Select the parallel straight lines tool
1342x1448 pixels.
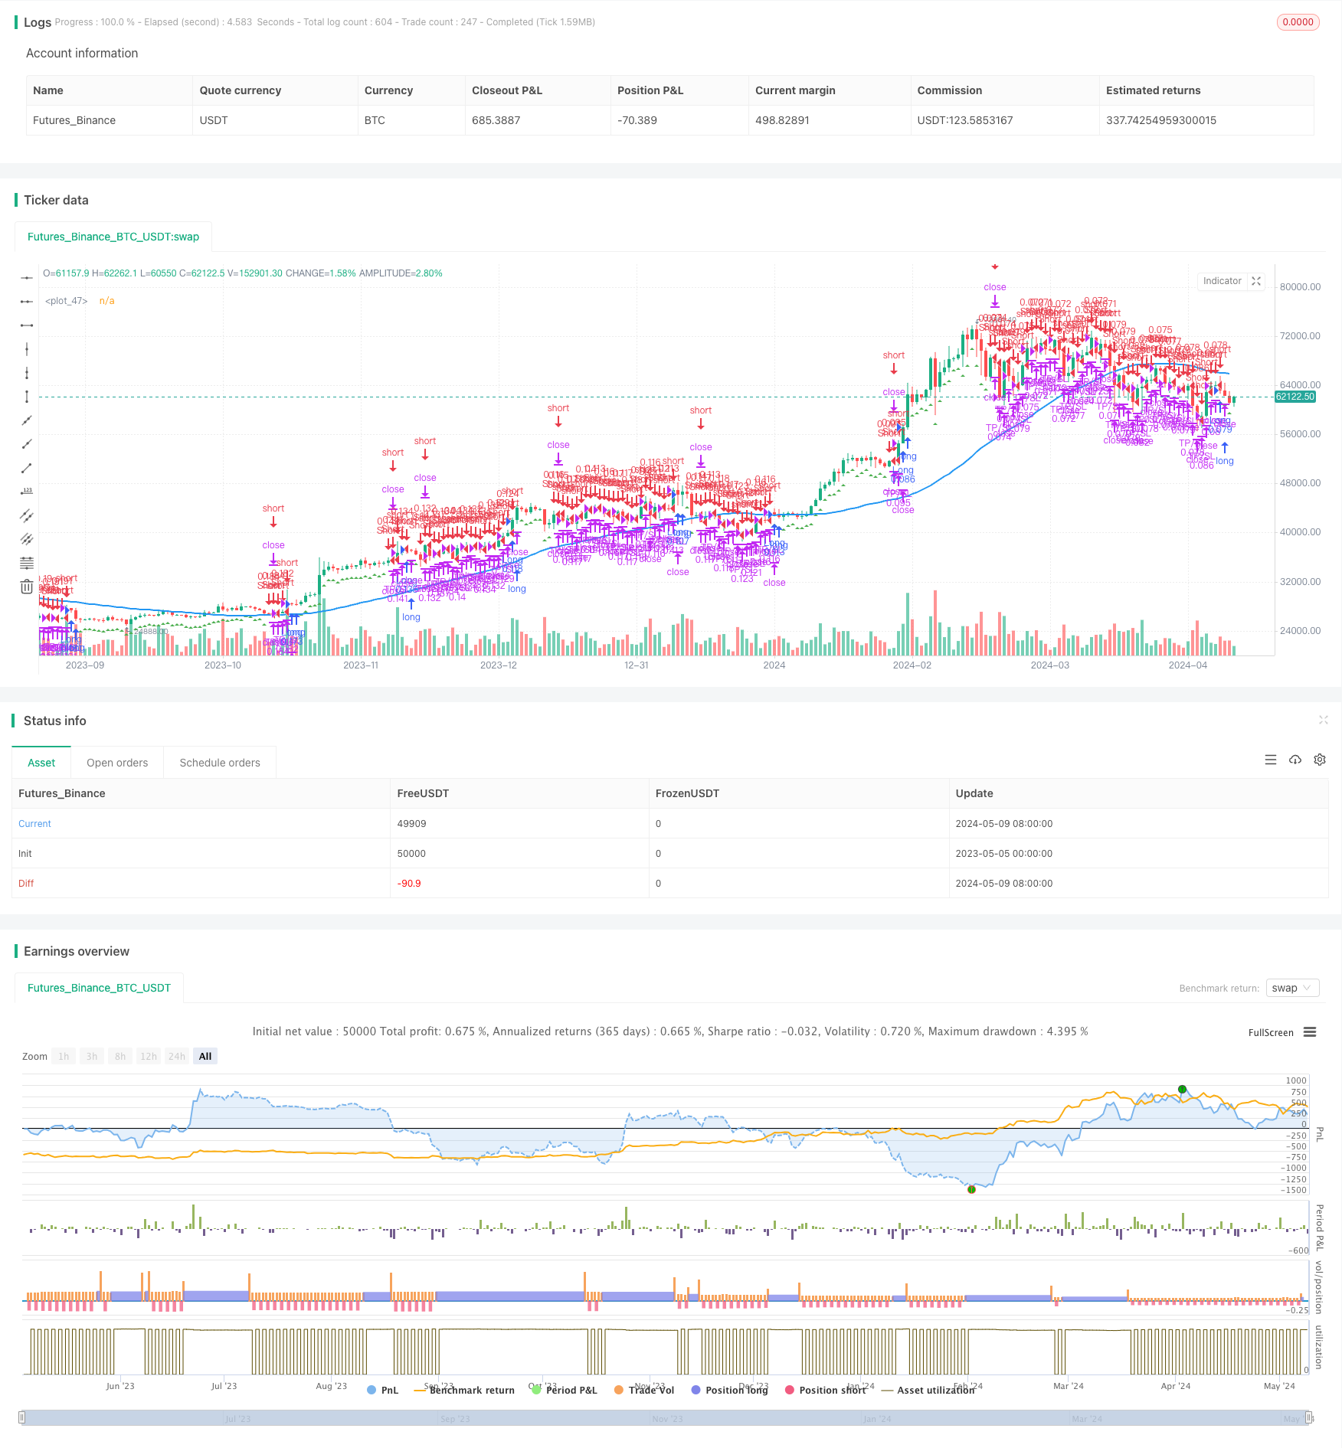pyautogui.click(x=27, y=539)
